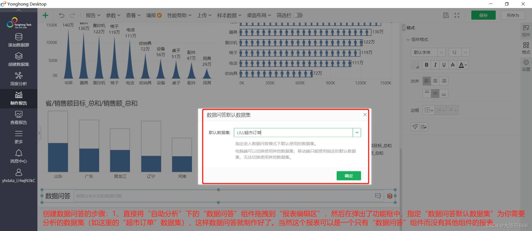Click the fullscreen expand icon in toolbar
The width and height of the screenshot is (532, 231).
pos(457,15)
